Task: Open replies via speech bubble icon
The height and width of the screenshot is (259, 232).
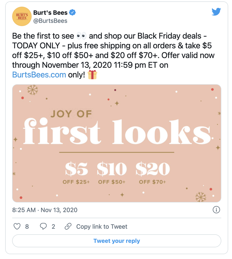Action: pos(43,226)
